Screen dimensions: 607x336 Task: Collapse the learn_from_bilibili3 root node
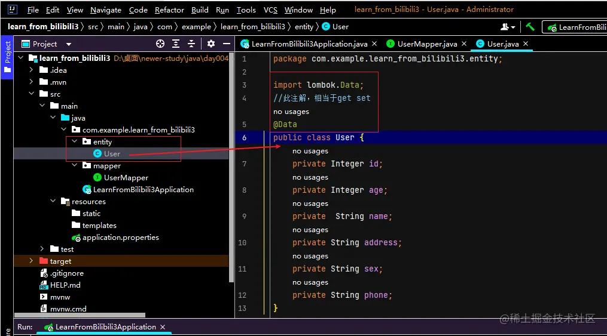(21, 58)
